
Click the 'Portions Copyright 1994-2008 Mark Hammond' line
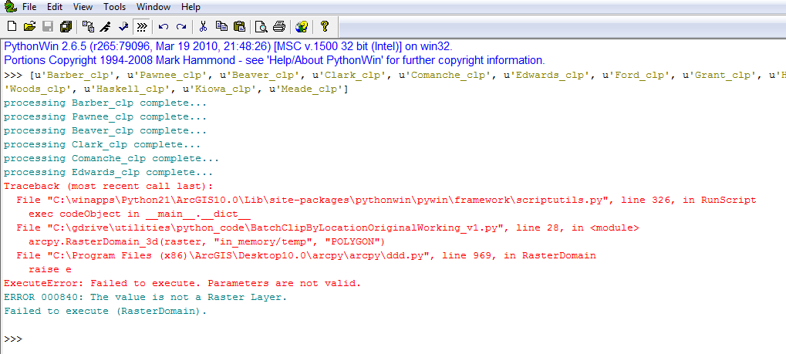(274, 61)
